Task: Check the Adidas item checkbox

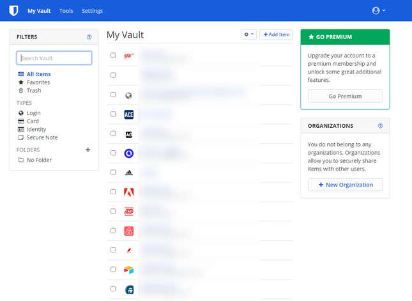Action: (x=113, y=173)
